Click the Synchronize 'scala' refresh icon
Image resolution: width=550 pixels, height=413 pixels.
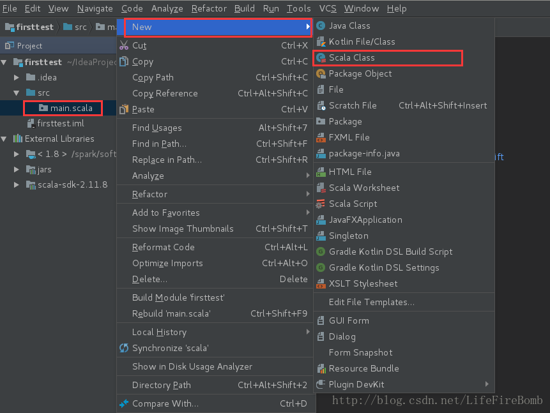coord(124,348)
